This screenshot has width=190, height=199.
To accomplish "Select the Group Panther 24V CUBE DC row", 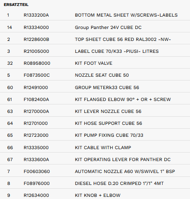I will point(95,27).
